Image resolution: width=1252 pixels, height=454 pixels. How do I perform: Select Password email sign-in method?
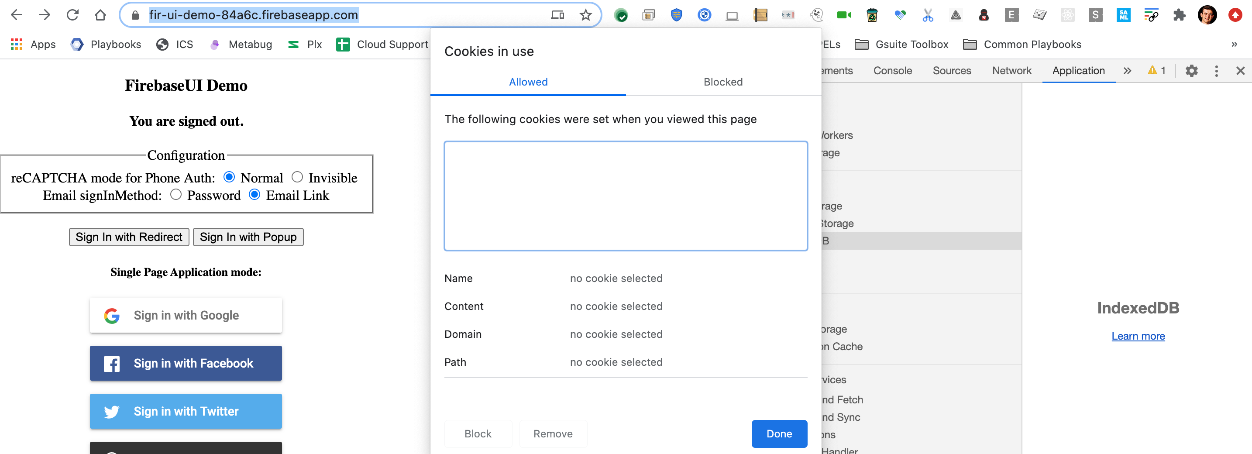176,194
